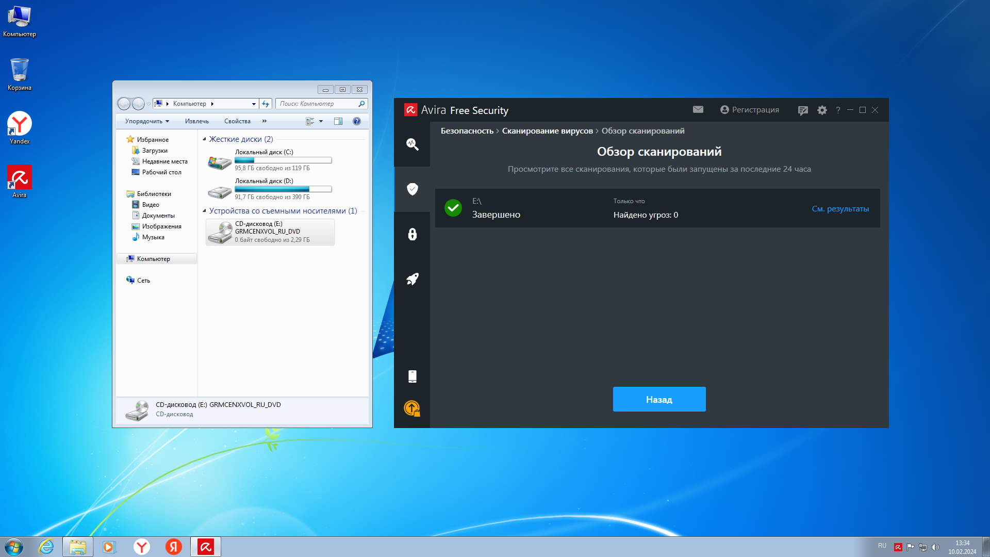
Task: Collapse the Жесткие диски group
Action: click(x=204, y=139)
